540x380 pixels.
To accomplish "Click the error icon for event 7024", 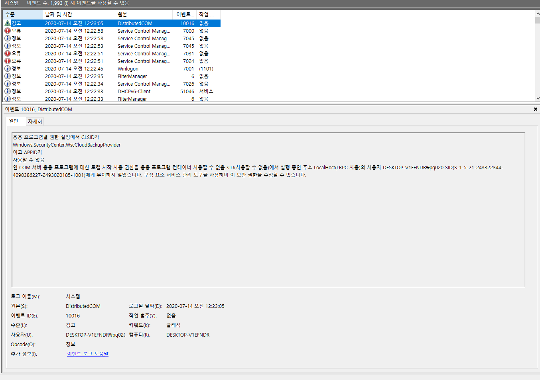I will click(8, 61).
